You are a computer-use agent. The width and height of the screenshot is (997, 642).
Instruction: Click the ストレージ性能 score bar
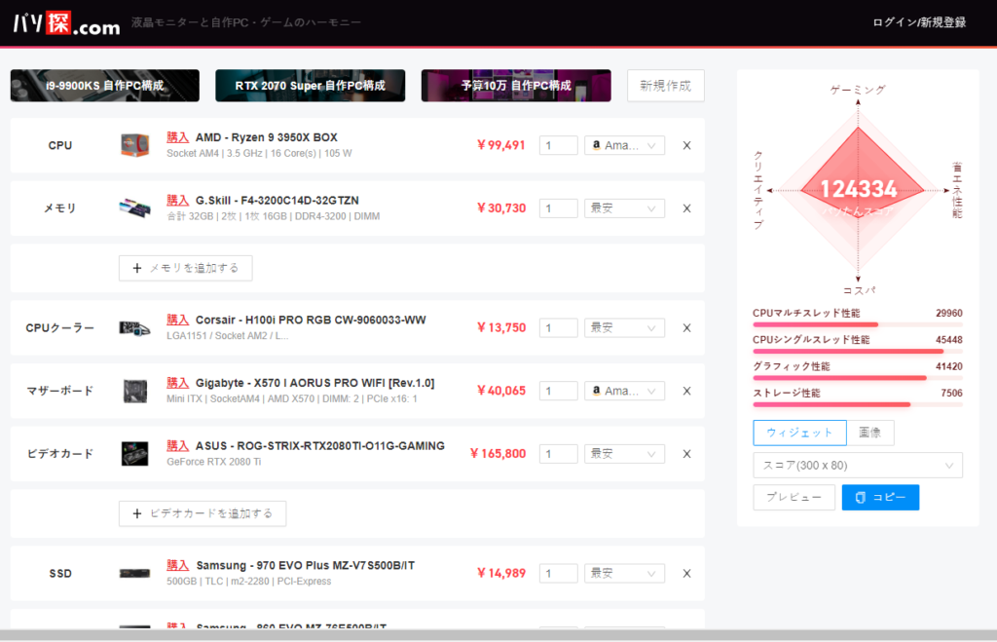[x=858, y=404]
